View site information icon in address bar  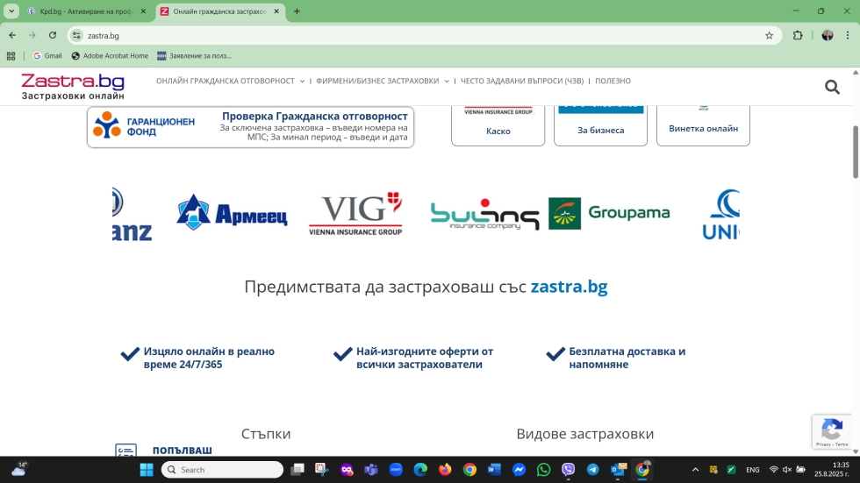point(77,36)
